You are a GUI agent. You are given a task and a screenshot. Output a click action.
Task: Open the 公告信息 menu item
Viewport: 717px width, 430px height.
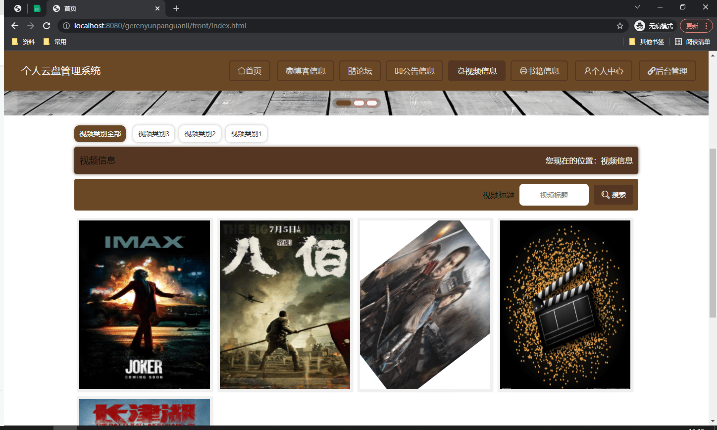pyautogui.click(x=414, y=71)
